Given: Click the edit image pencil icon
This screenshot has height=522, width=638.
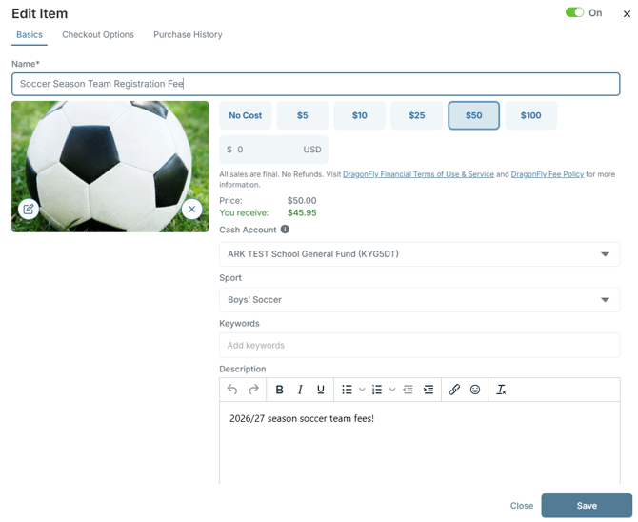Looking at the screenshot, I should [29, 210].
